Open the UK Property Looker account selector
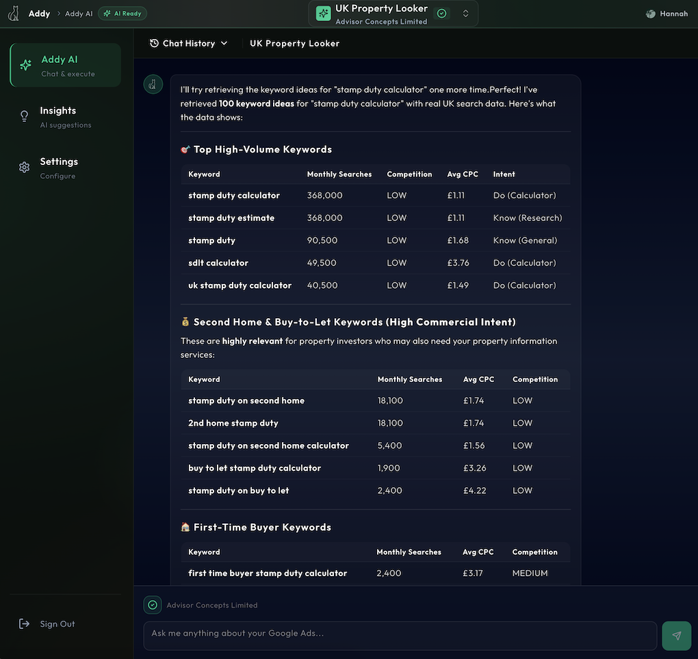698x659 pixels. (380, 14)
